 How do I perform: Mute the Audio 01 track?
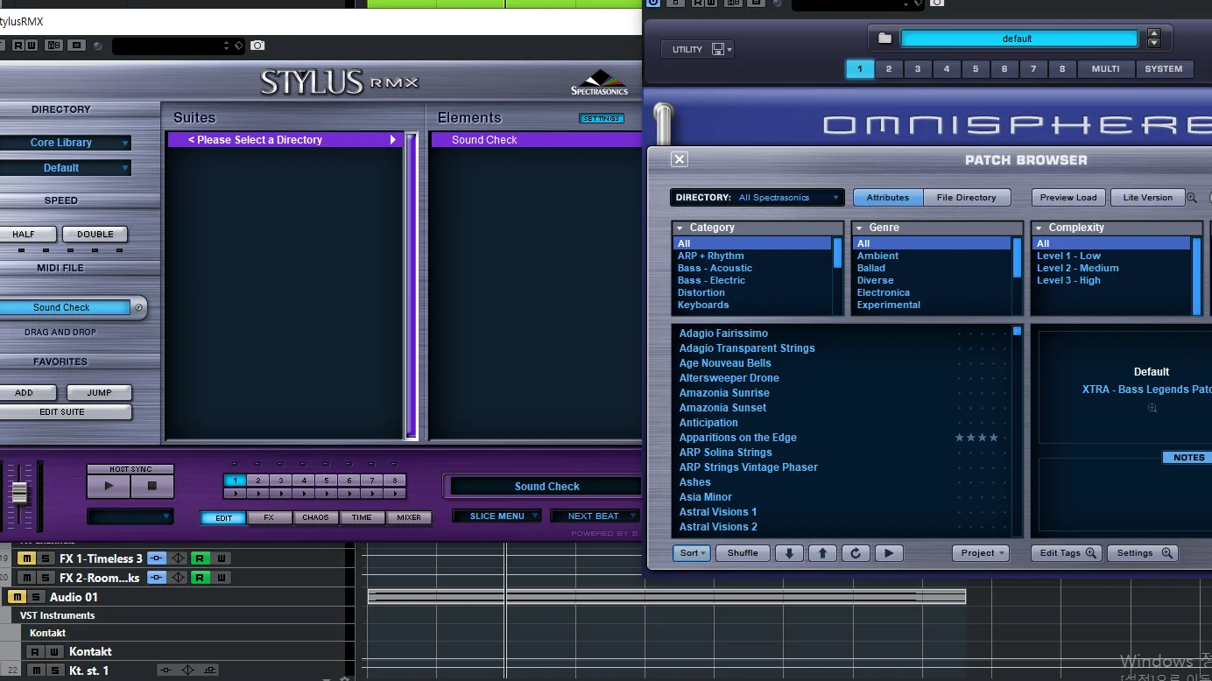coord(17,597)
